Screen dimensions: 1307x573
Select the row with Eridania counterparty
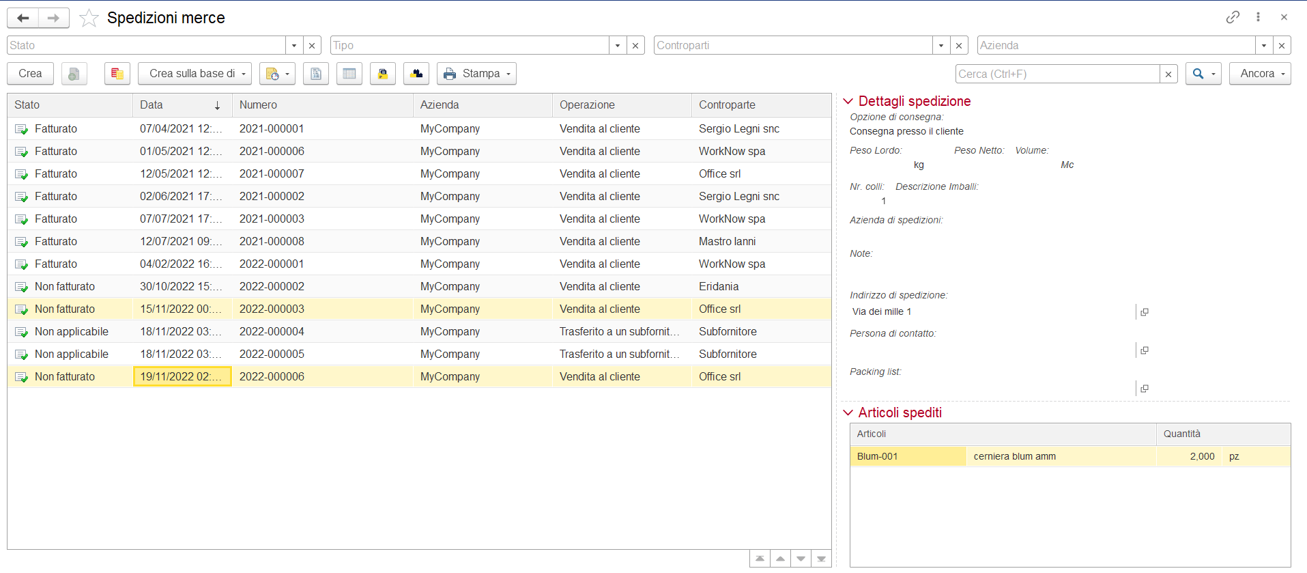[x=419, y=286]
